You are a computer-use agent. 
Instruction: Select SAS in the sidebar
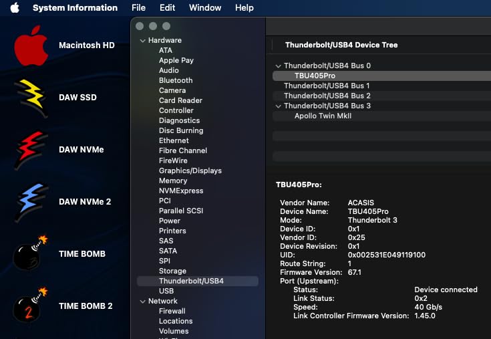coord(166,241)
